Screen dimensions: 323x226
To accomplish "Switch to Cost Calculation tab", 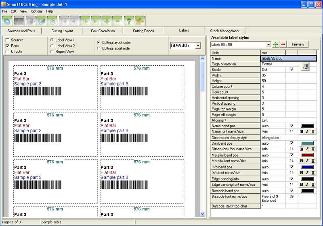I will tap(103, 31).
